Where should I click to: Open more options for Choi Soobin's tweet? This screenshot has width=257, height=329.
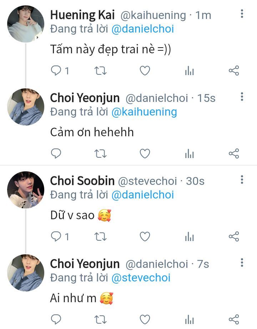pos(242,180)
